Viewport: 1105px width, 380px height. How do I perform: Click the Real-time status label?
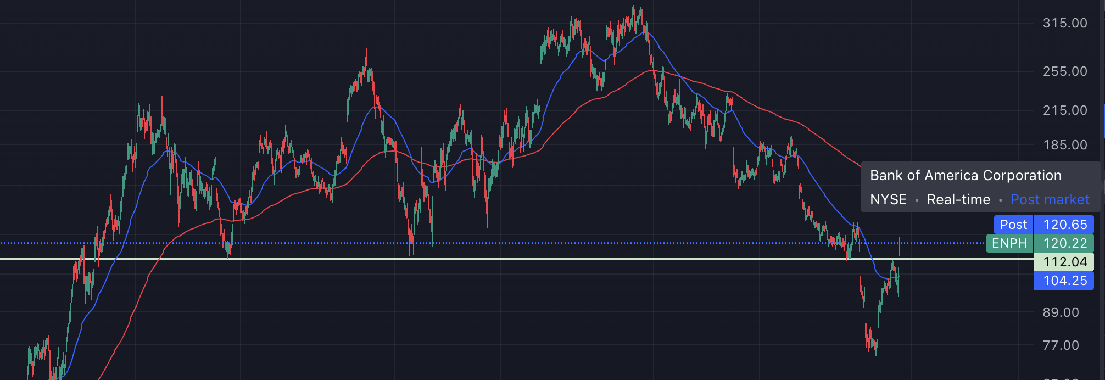[x=958, y=199]
